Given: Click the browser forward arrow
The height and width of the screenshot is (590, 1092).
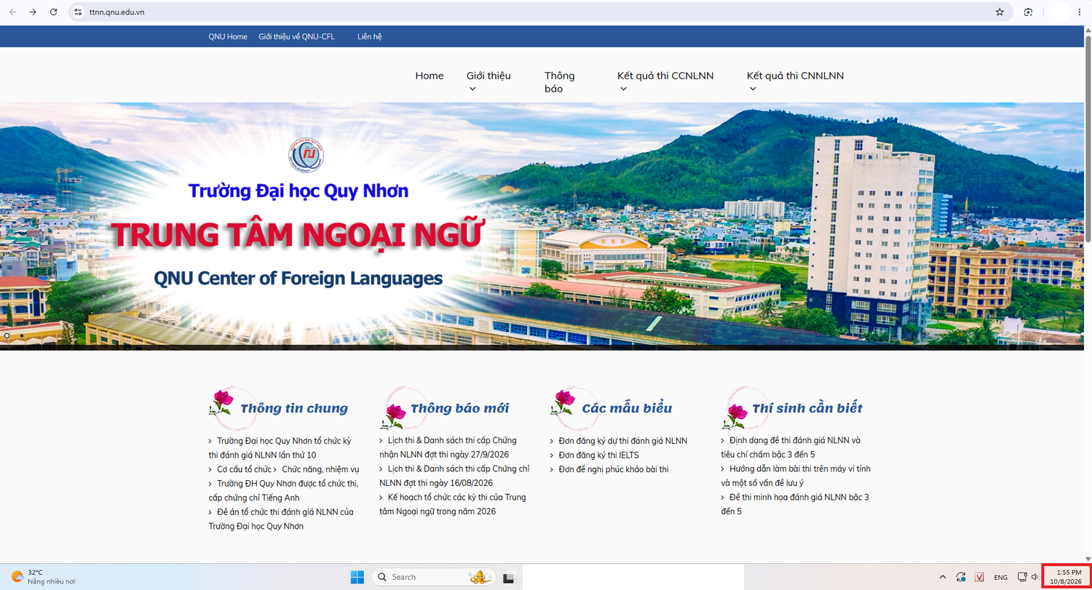Looking at the screenshot, I should 33,12.
